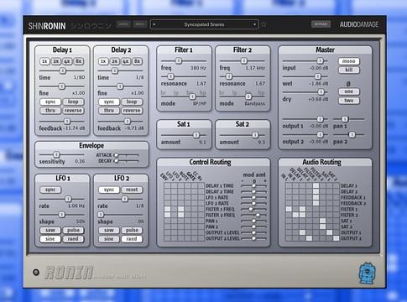
Task: Select Delay 1 1x multiplier
Action: point(44,61)
